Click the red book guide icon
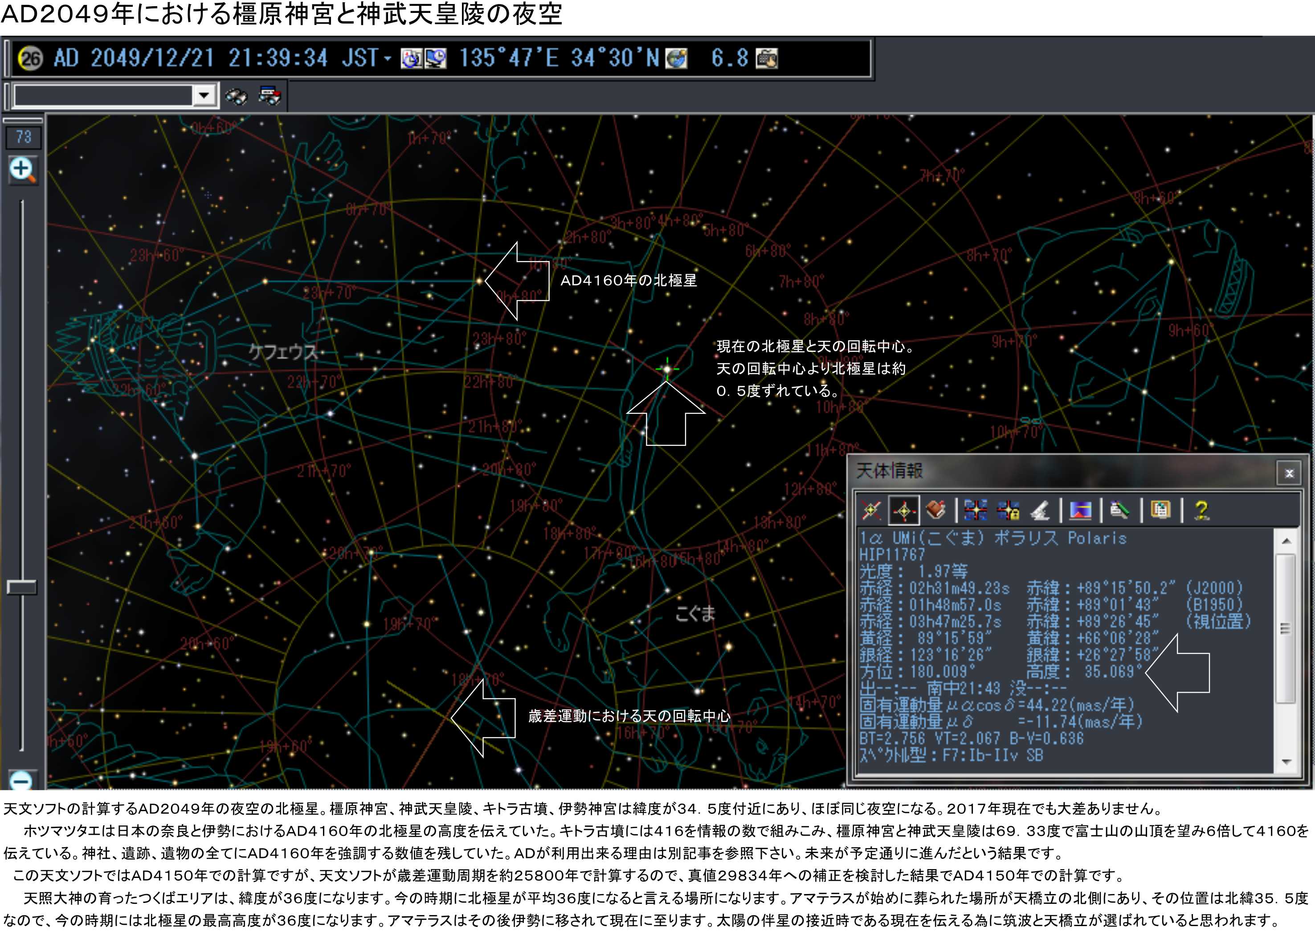 [935, 510]
